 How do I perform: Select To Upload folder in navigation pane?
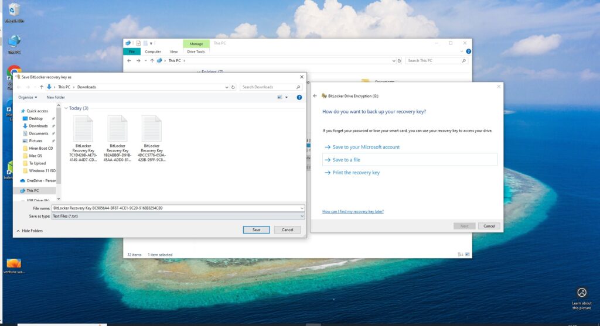click(37, 163)
